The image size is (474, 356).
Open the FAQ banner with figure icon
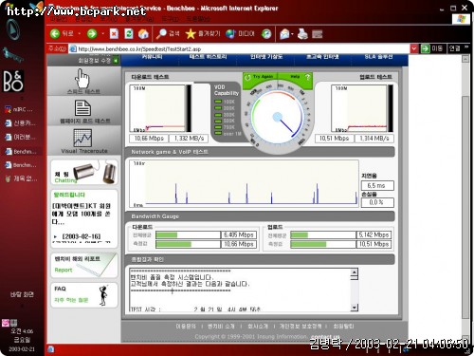click(x=84, y=295)
